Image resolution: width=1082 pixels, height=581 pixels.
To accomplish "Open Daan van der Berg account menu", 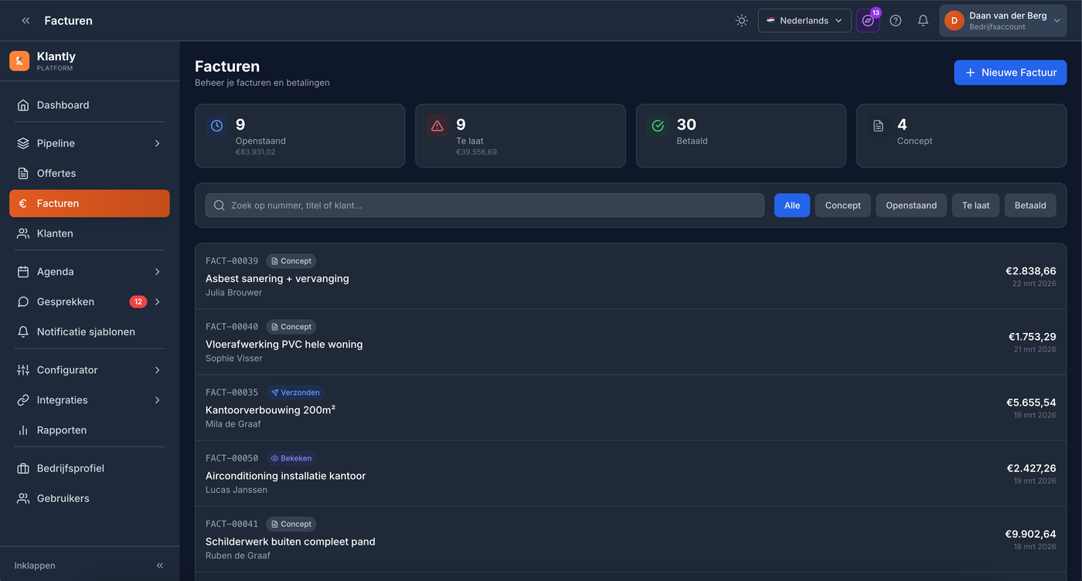I will [1002, 21].
